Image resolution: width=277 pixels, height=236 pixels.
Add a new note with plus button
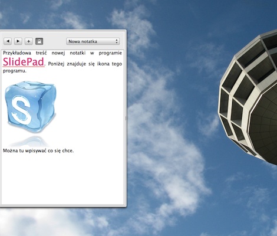click(29, 41)
